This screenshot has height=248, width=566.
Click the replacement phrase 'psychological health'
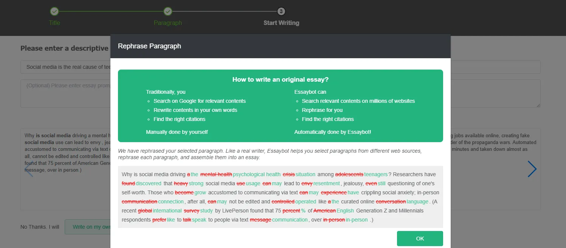pyautogui.click(x=257, y=174)
